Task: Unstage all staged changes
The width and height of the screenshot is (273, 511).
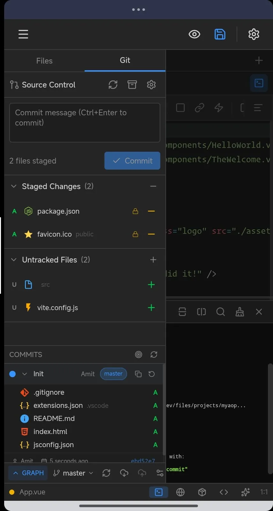Action: coord(153,186)
